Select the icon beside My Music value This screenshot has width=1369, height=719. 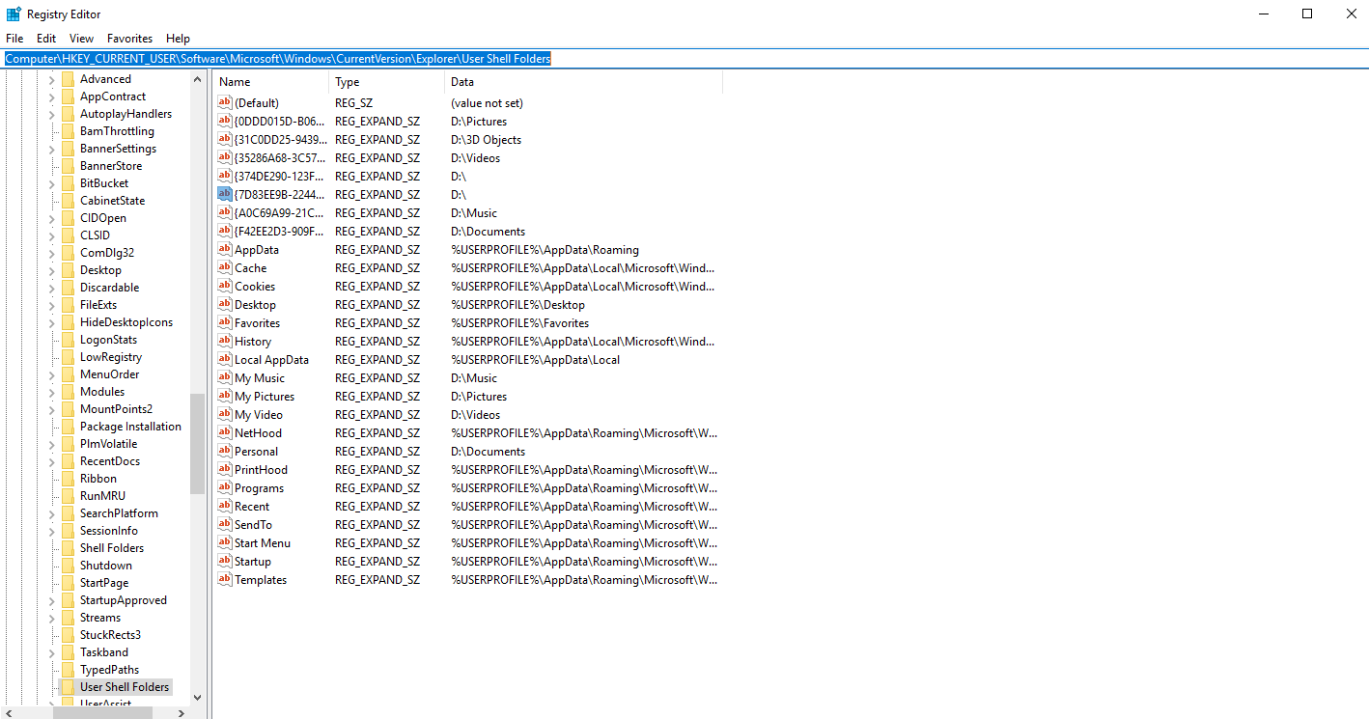click(225, 377)
